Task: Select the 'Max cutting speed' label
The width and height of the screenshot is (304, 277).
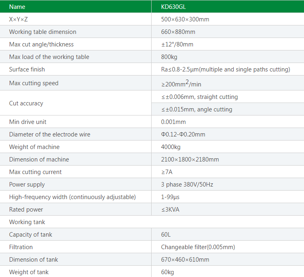Action: (34, 83)
